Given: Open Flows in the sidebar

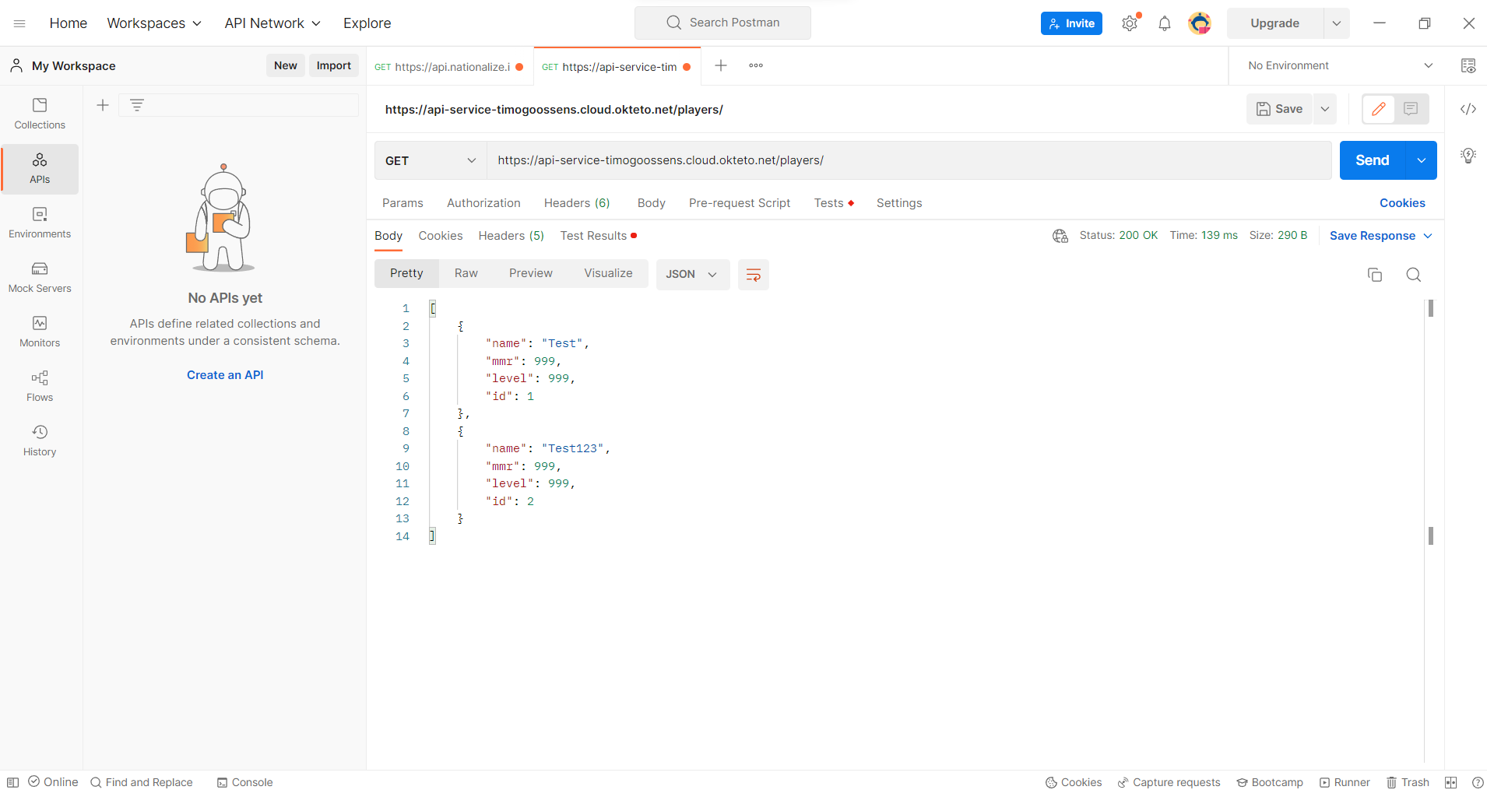Looking at the screenshot, I should click(40, 386).
